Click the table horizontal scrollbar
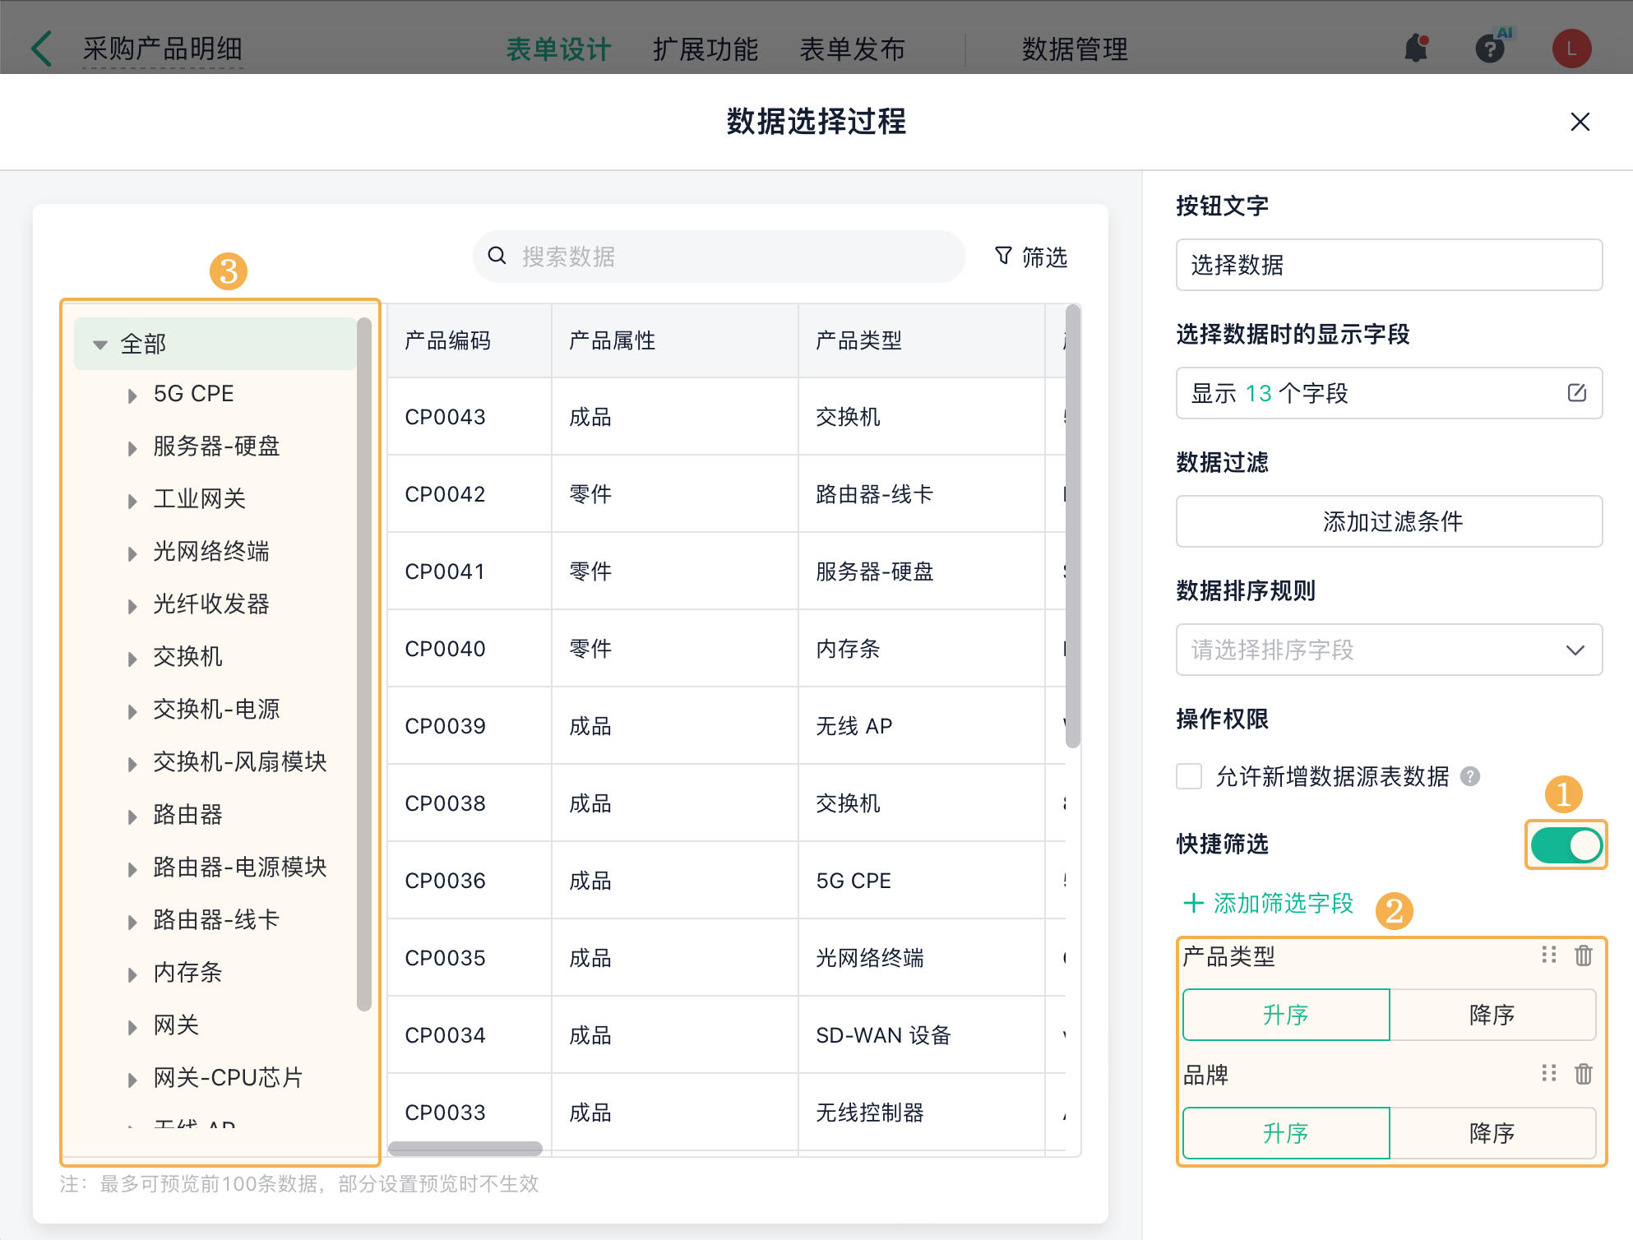Screen dimensions: 1633x1240 [x=465, y=1148]
